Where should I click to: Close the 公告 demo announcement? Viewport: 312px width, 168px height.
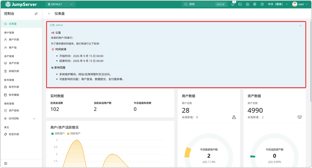pos(300,26)
